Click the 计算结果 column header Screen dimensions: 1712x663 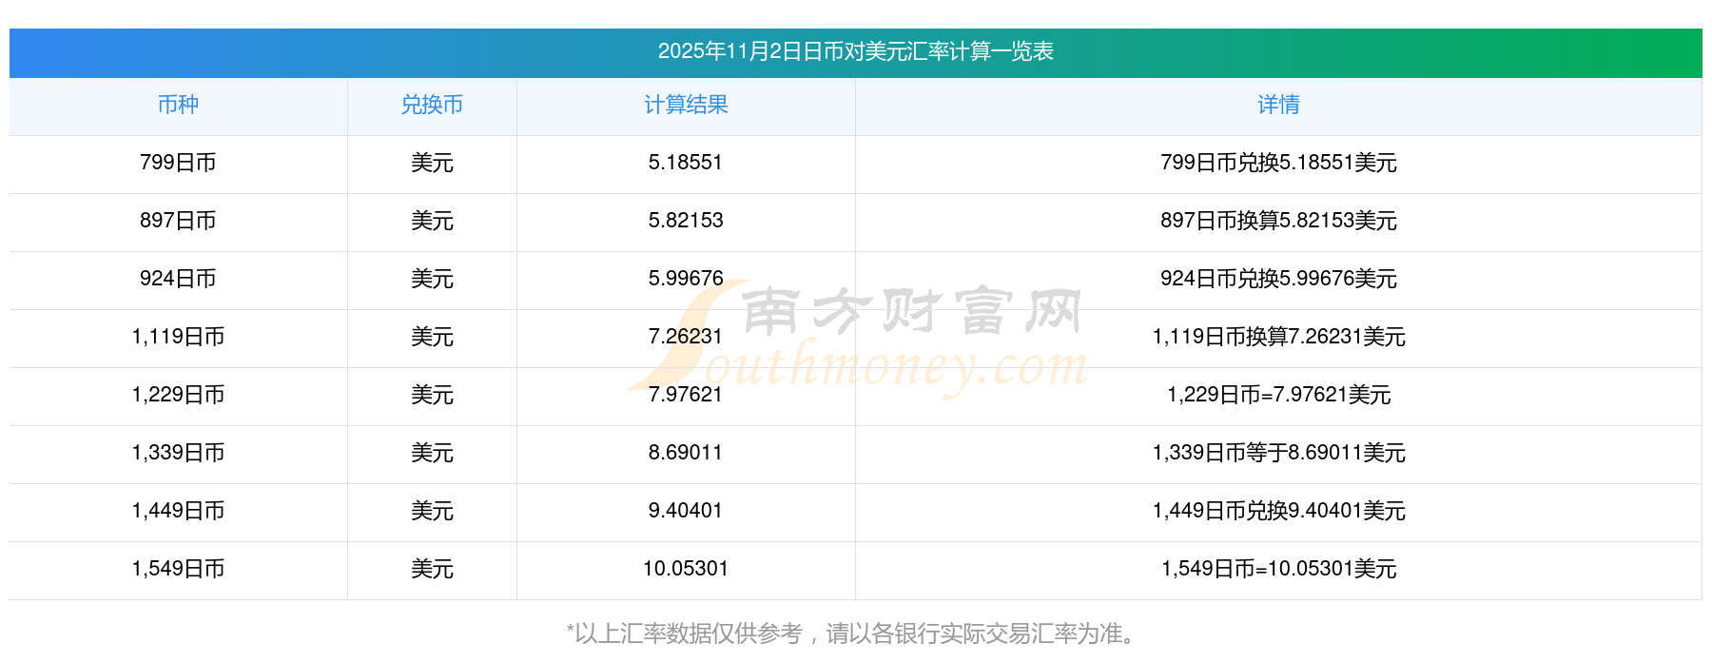[686, 105]
